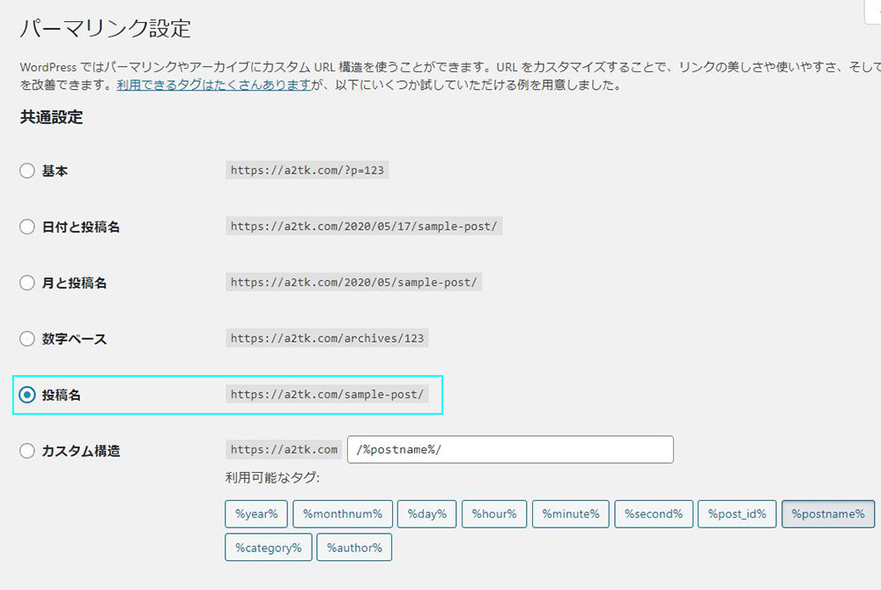Click the https://a2tk.com/2020/05/sample-post/ example
The image size is (881, 590).
pos(354,283)
